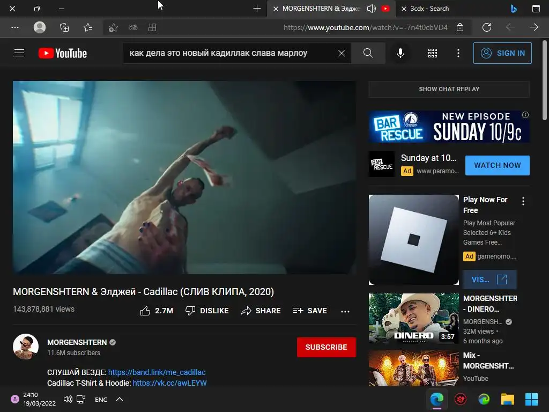Start voice search with microphone
The image size is (549, 412).
400,53
